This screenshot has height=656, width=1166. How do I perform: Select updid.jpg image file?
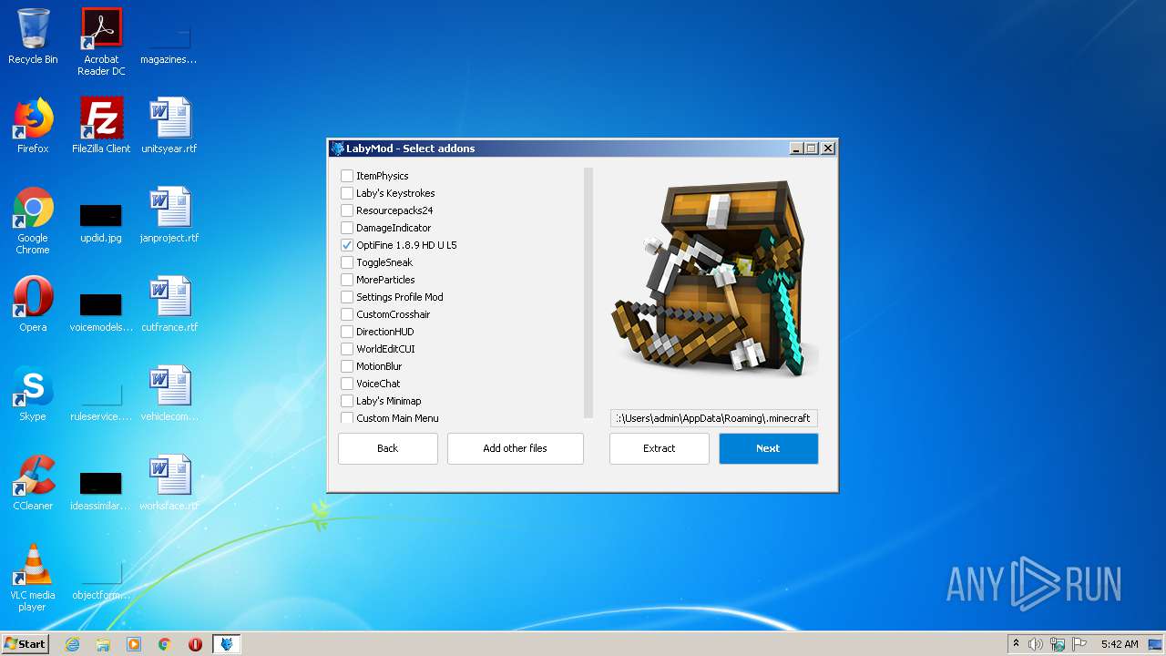click(x=101, y=220)
